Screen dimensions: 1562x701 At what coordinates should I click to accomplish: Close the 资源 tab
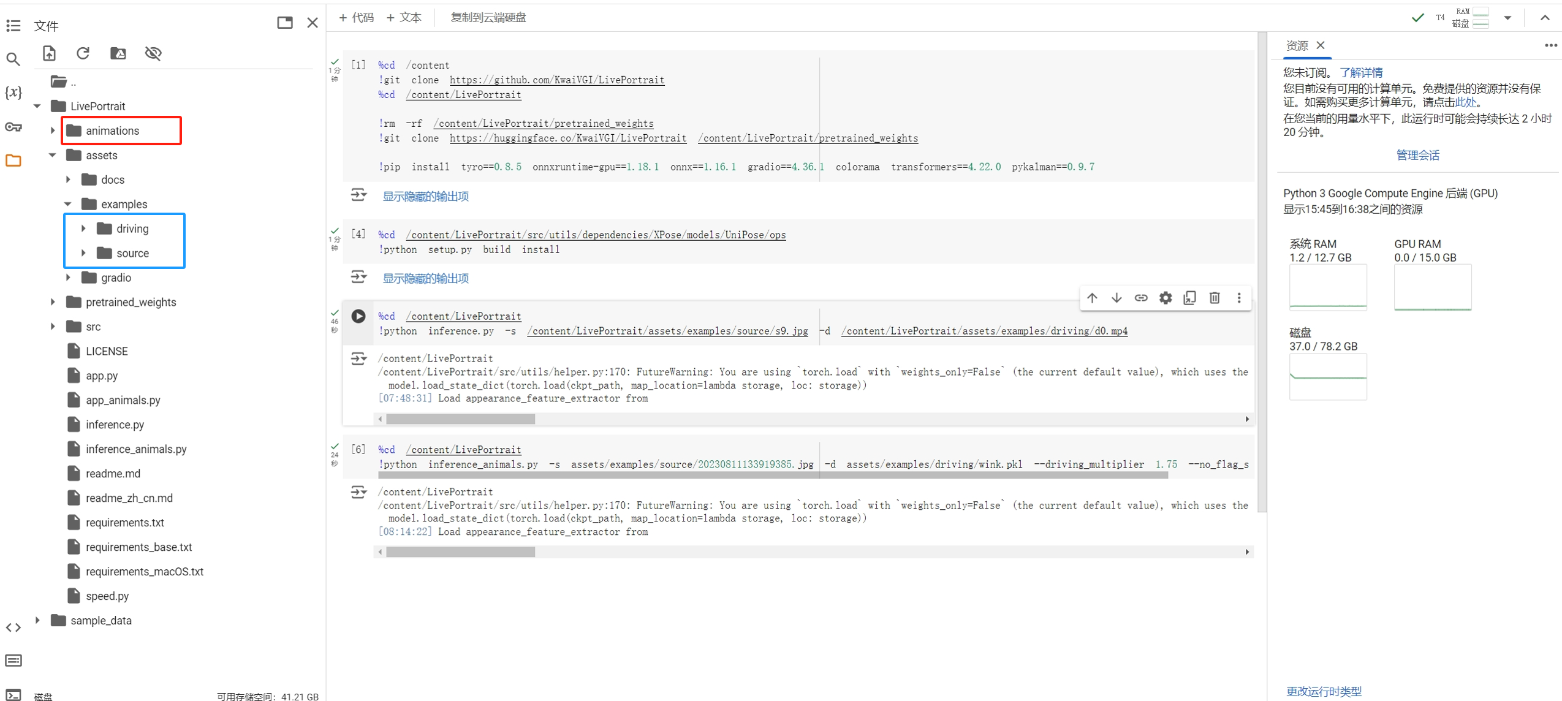coord(1321,45)
